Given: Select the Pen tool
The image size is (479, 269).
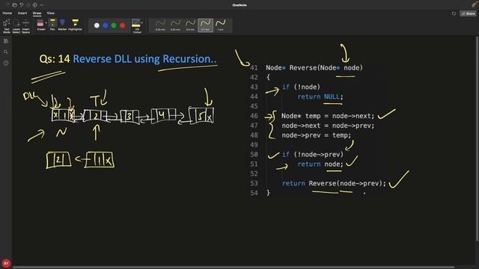Looking at the screenshot, I should (x=52, y=25).
